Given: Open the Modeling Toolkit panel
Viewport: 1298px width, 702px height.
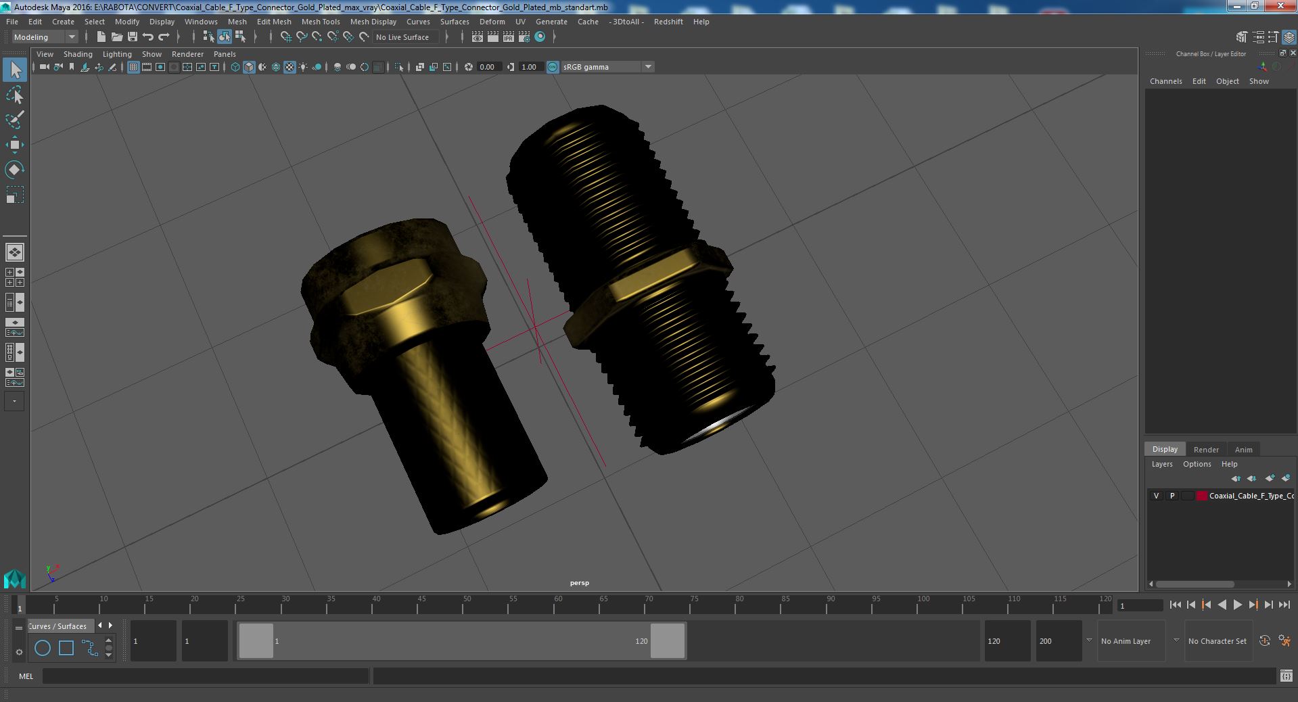Looking at the screenshot, I should click(x=1242, y=37).
